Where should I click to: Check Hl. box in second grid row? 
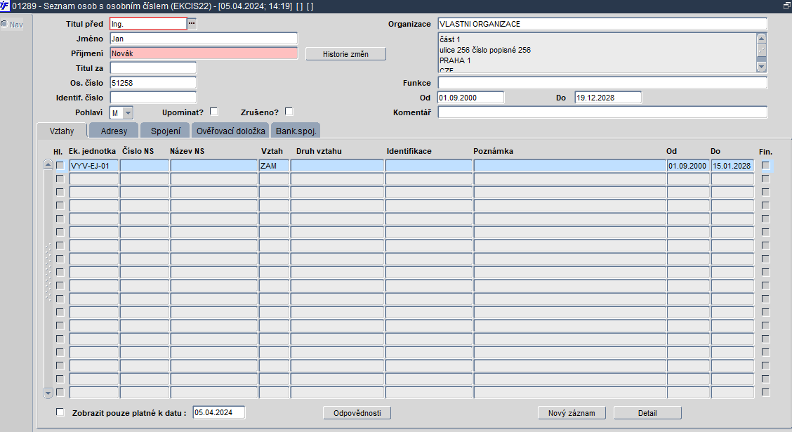pyautogui.click(x=60, y=178)
